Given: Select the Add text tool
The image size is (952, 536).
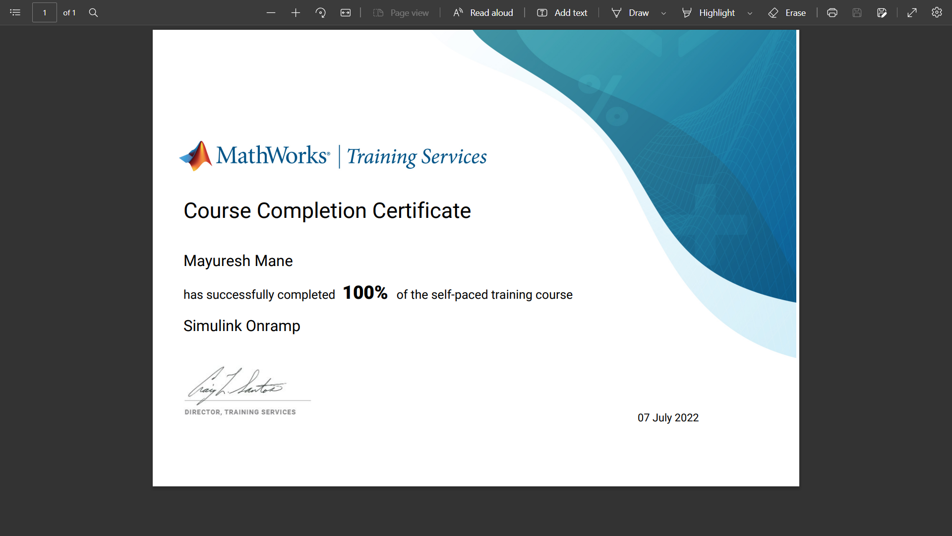Looking at the screenshot, I should point(562,12).
